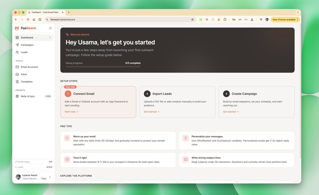Open Chrome three-dot menu
This screenshot has width=319, height=195.
(298, 20)
